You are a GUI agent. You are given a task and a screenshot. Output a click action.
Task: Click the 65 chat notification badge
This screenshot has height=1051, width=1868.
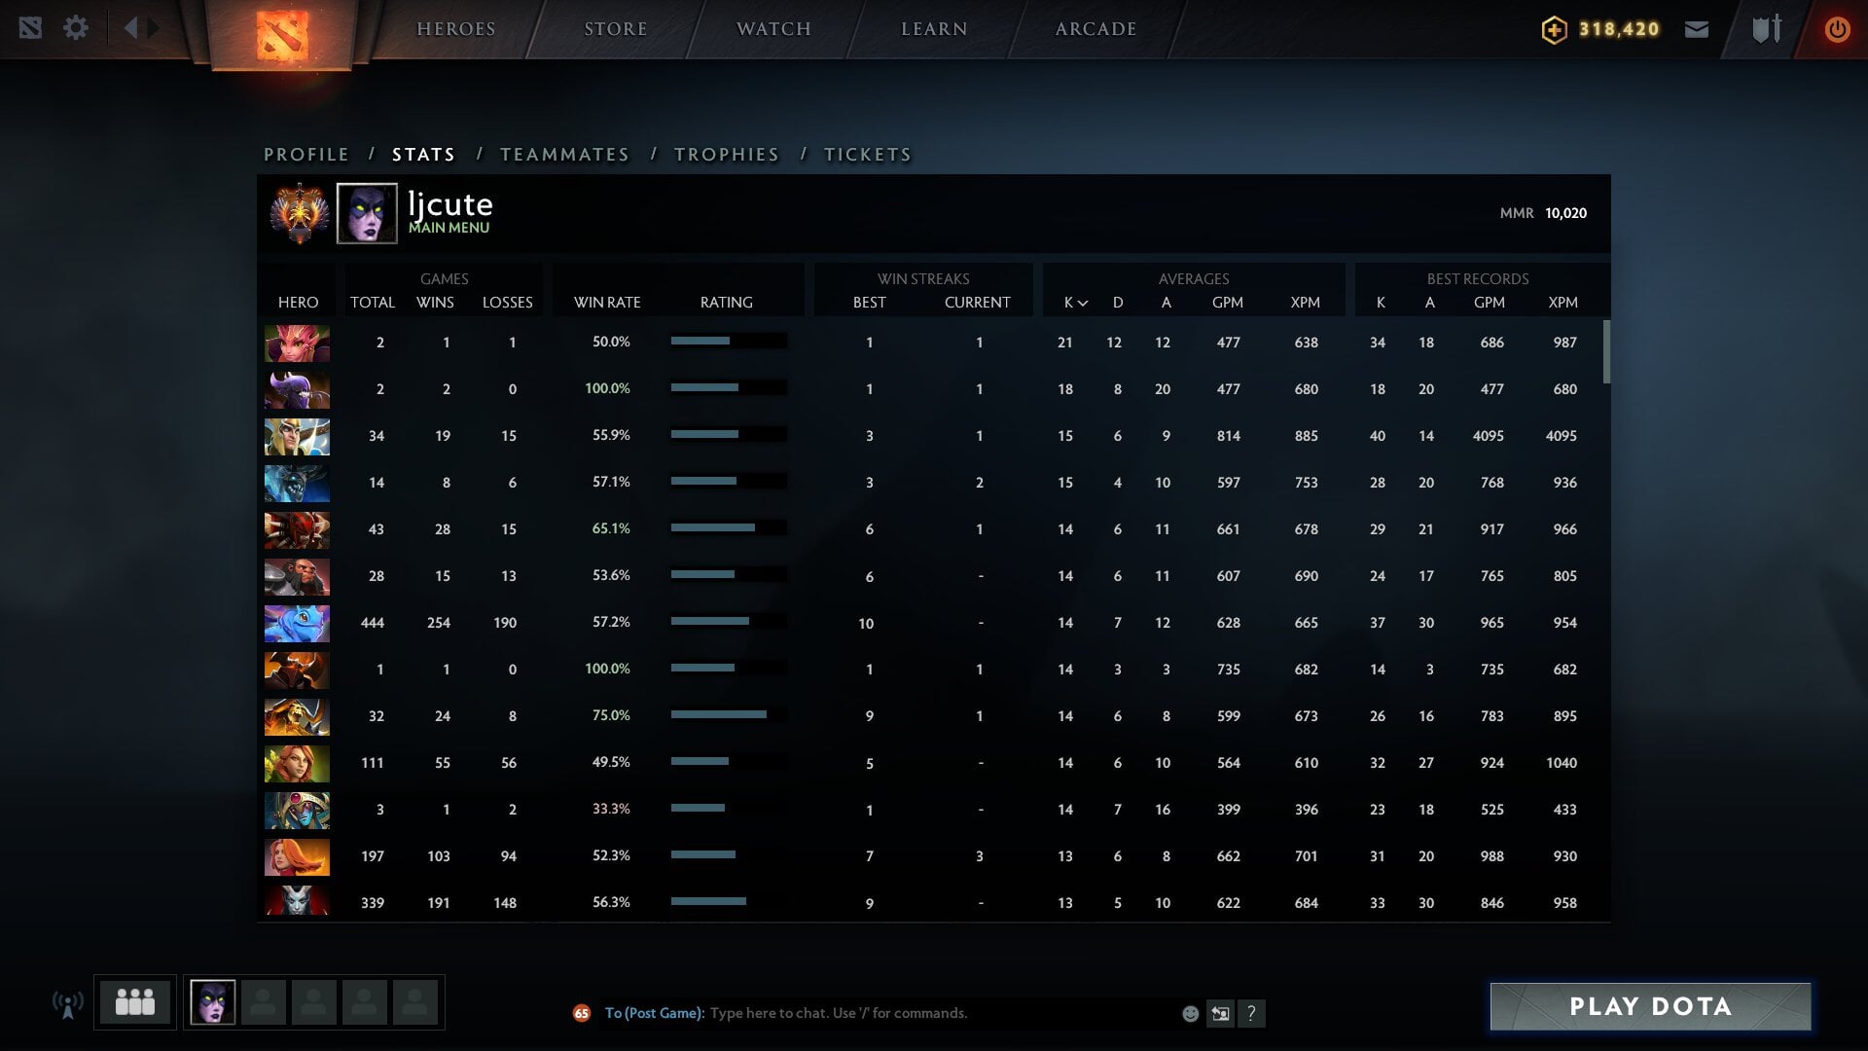coord(582,1013)
